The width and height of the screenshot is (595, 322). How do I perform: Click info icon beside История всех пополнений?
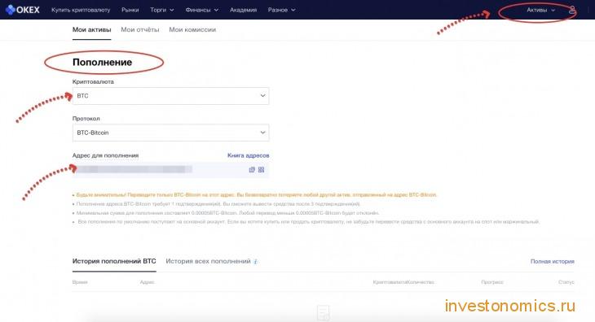coord(256,262)
